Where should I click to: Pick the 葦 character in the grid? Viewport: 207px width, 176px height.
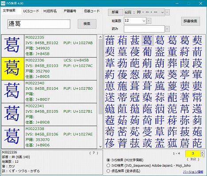point(110,63)
